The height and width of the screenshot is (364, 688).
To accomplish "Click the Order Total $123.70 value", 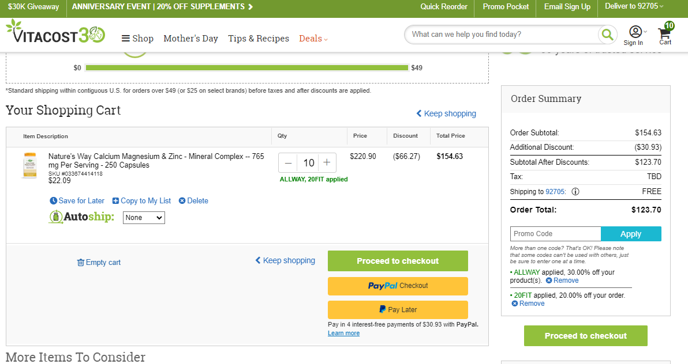I will tap(646, 210).
